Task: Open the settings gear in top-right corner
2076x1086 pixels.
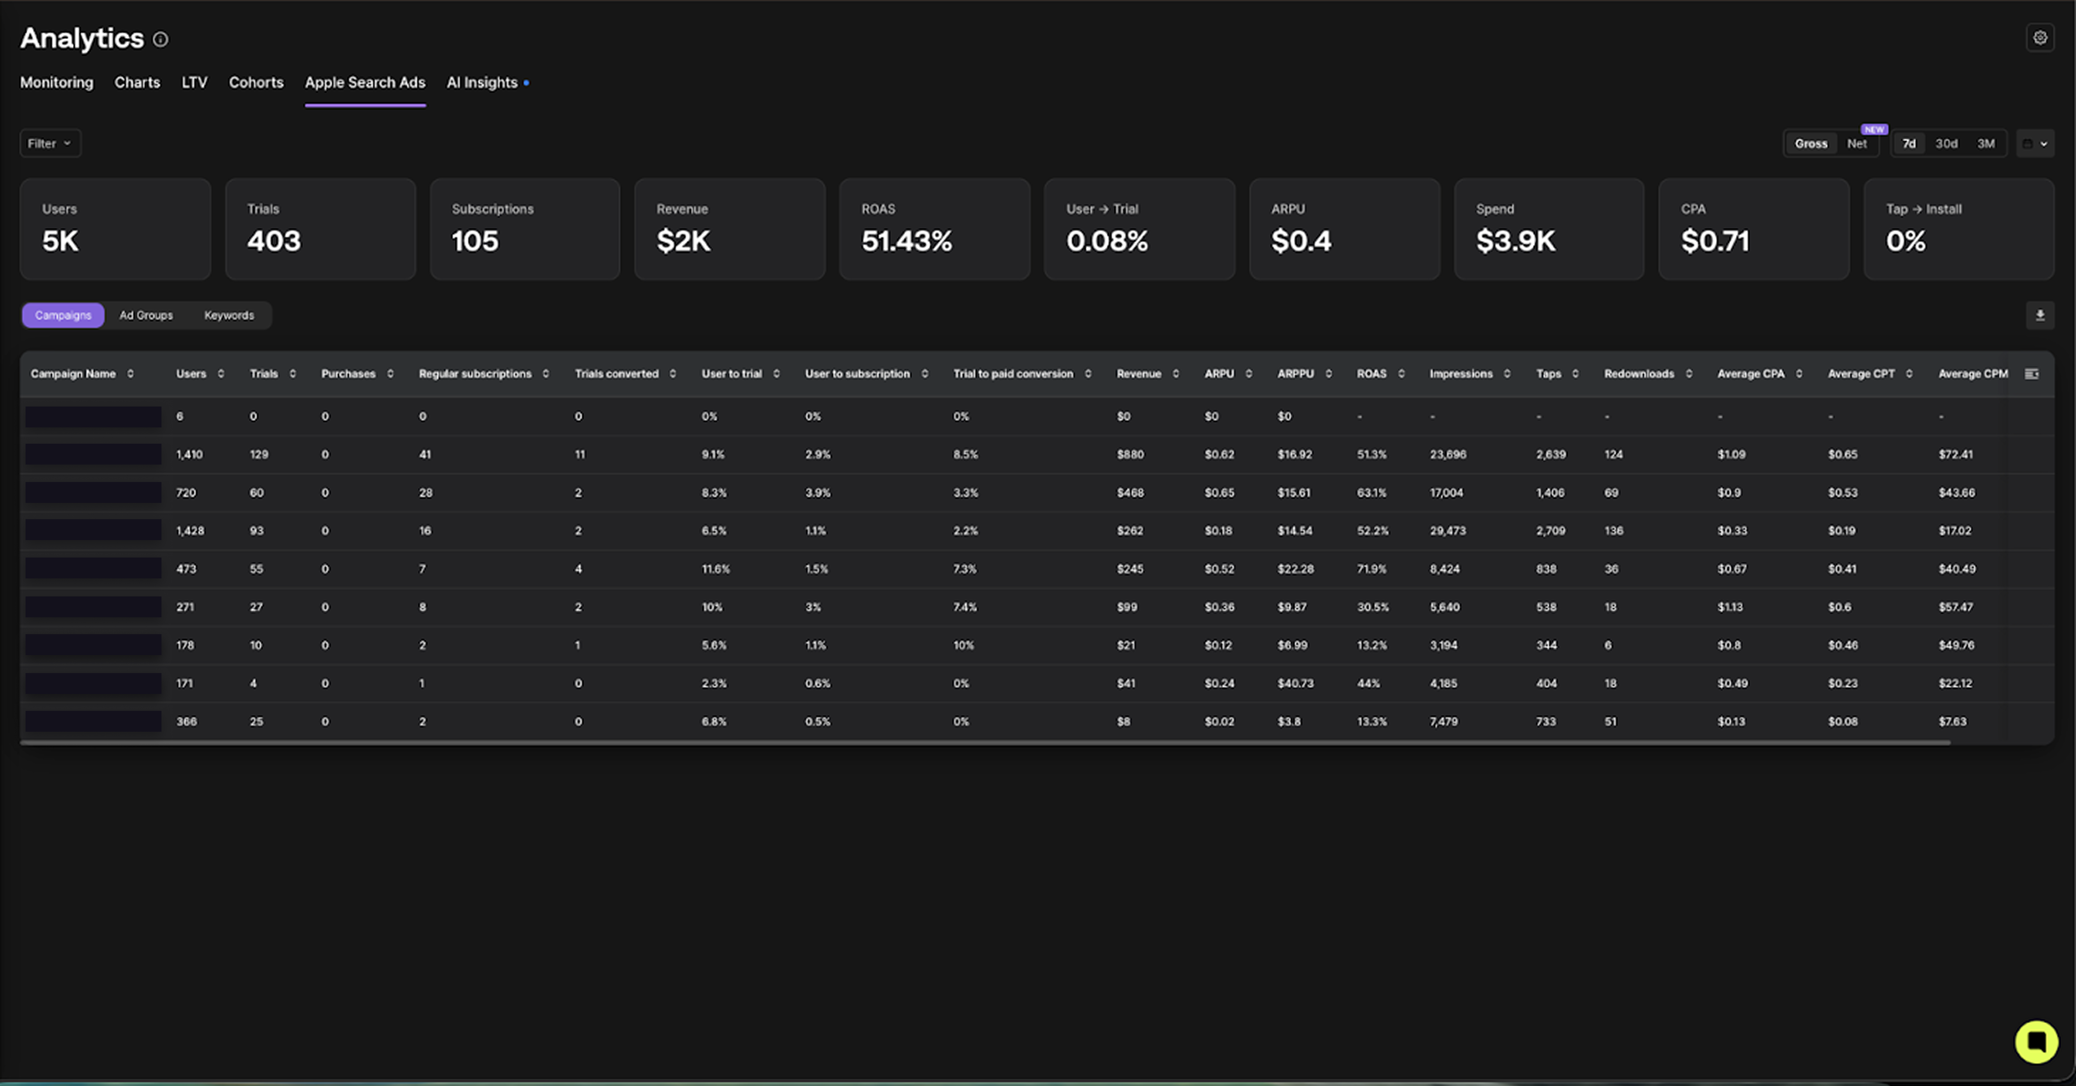Action: [2041, 38]
